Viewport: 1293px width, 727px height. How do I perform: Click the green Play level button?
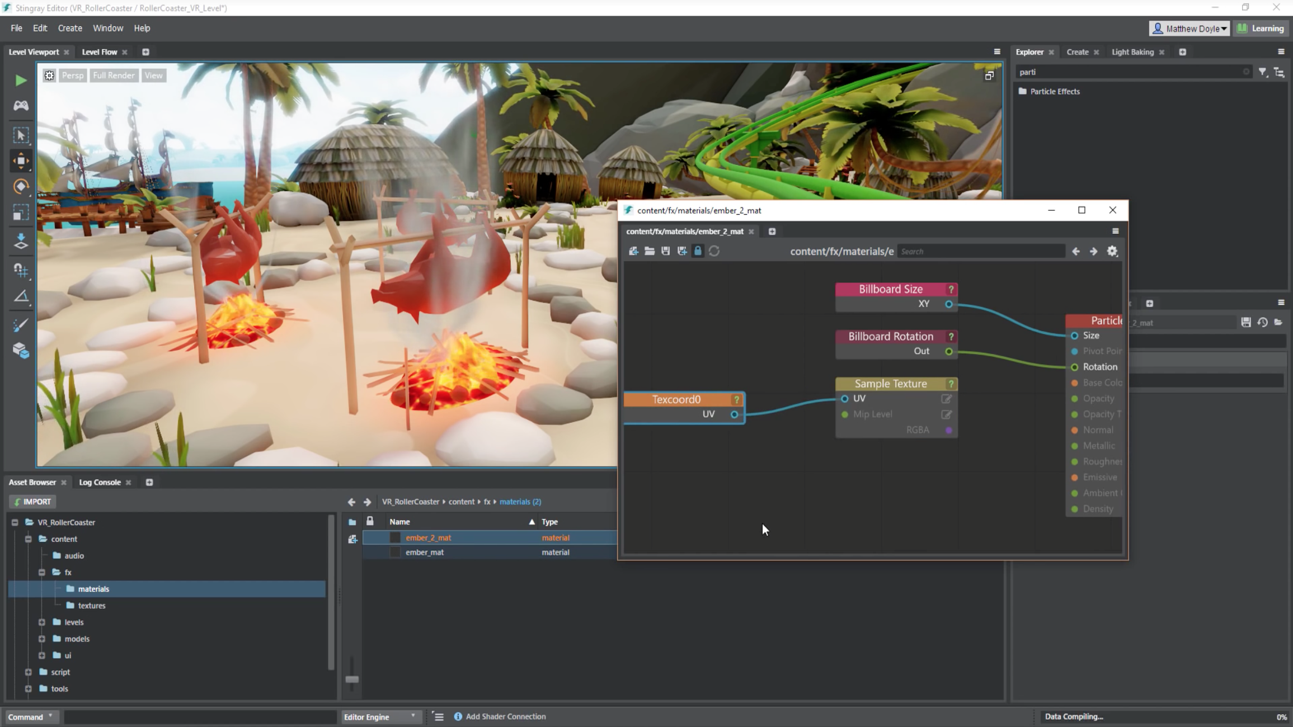[x=21, y=81]
